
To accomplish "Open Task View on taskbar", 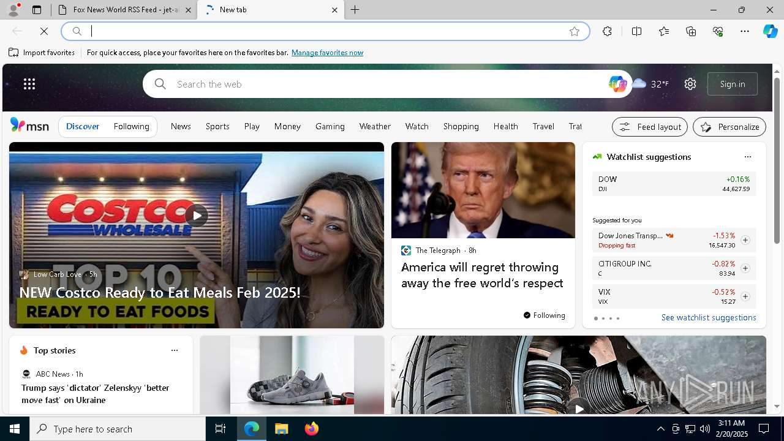I will click(221, 429).
